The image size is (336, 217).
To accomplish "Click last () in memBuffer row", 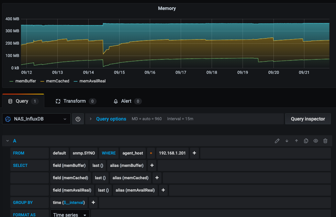I will coord(98,165).
